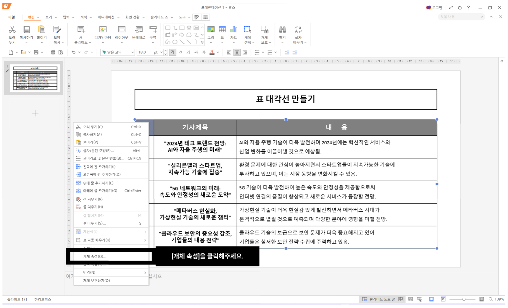Click the add new slide placeholder
This screenshot has height=308, width=508.
[x=35, y=113]
